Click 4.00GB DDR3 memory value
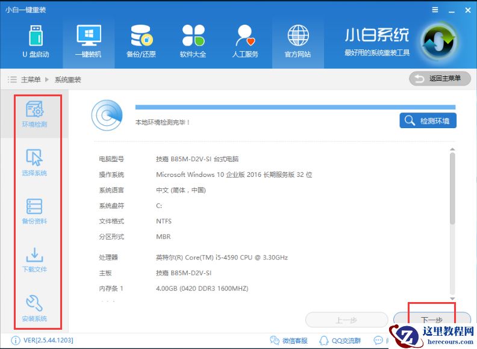 point(202,288)
